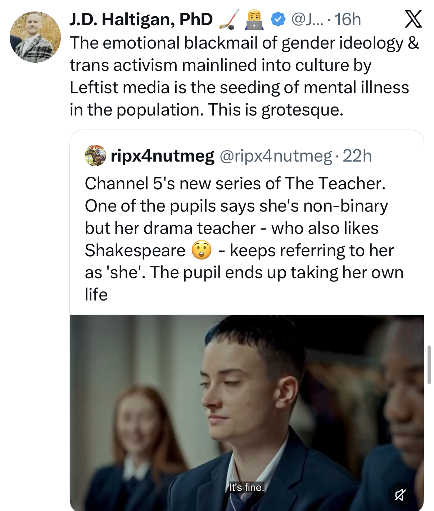The height and width of the screenshot is (511, 434).
Task: Click the technologist laptop emoji
Action: [254, 20]
